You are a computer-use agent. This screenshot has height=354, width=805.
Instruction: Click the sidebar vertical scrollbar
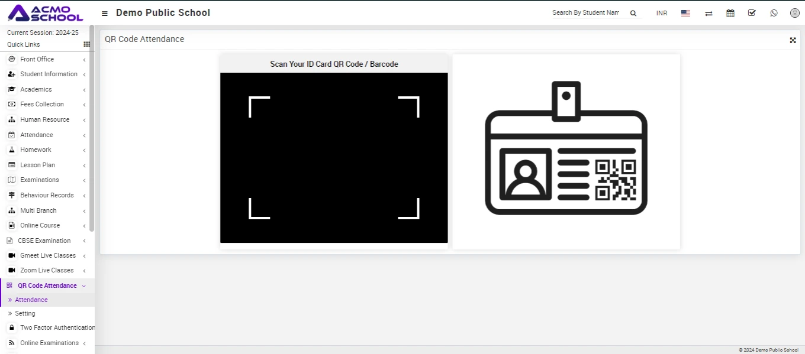pos(92,127)
